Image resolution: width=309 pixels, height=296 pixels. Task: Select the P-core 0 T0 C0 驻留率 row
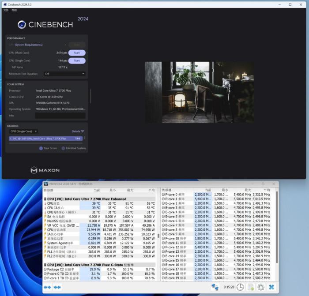point(99,274)
